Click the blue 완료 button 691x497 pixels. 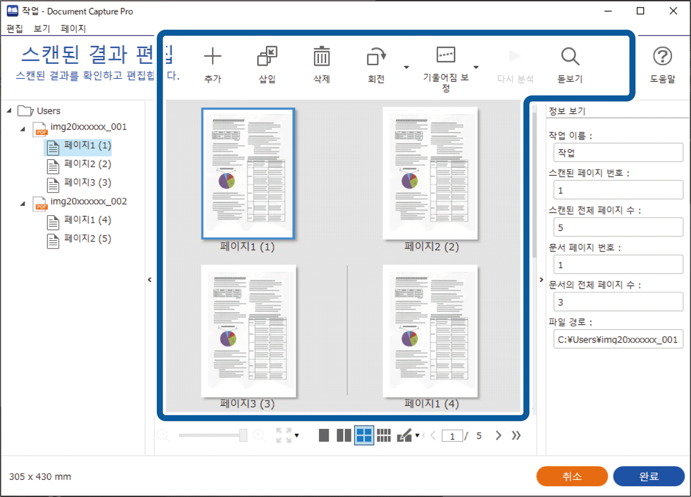649,476
